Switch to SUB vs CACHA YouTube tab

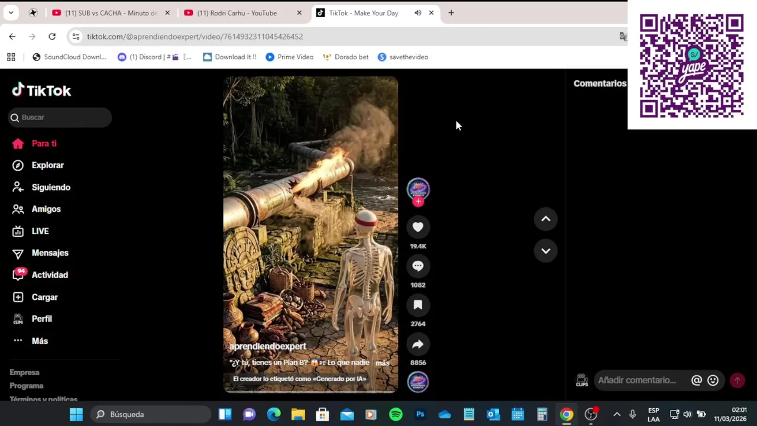pos(111,13)
